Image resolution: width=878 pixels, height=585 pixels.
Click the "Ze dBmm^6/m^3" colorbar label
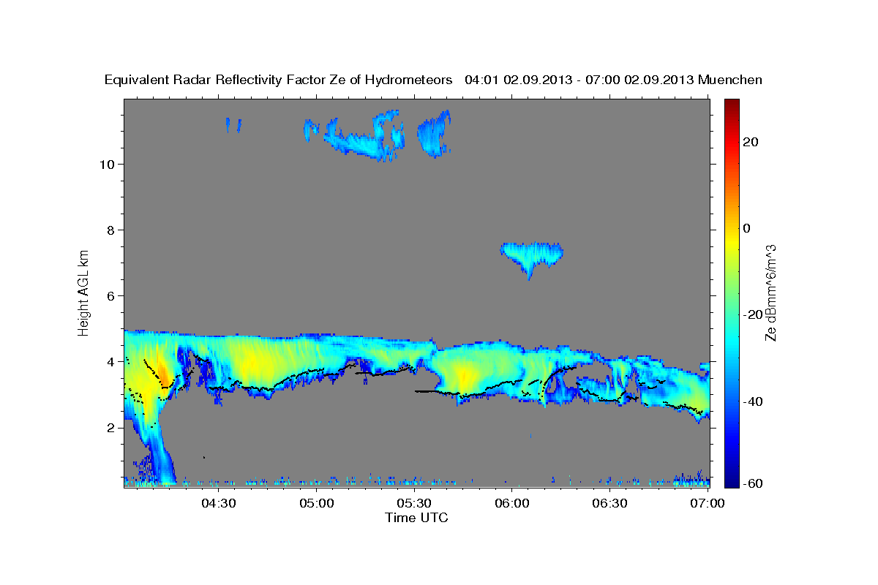coord(770,292)
